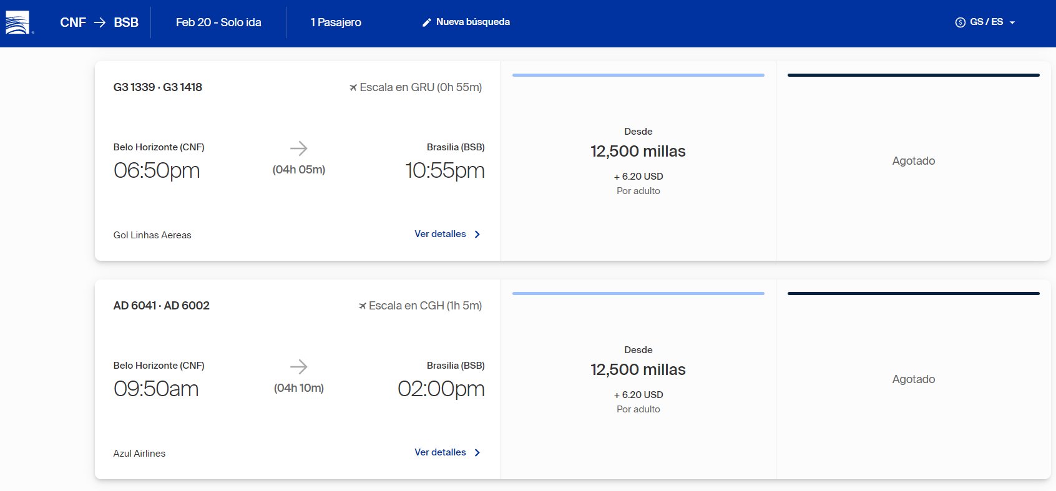Viewport: 1056px width, 491px height.
Task: Click the pencil icon beside Nueva búsqueda
Action: coord(427,22)
